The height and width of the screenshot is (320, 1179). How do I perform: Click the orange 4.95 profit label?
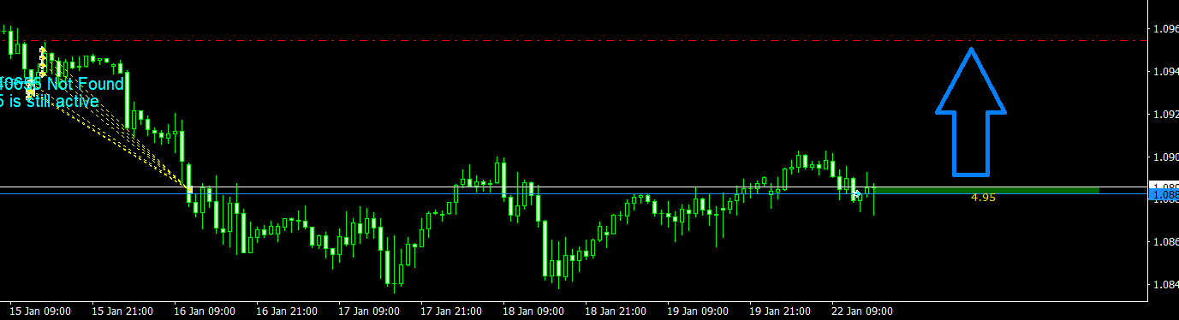983,198
